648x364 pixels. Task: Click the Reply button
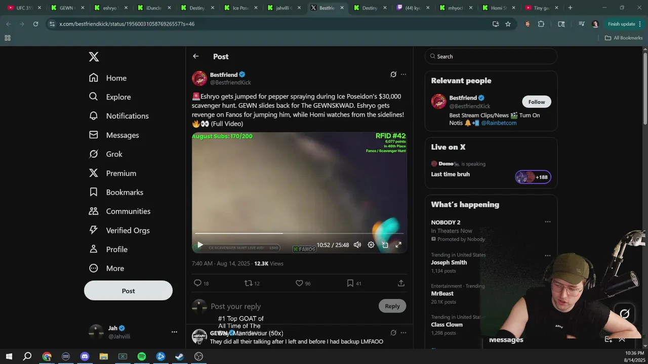tap(392, 306)
